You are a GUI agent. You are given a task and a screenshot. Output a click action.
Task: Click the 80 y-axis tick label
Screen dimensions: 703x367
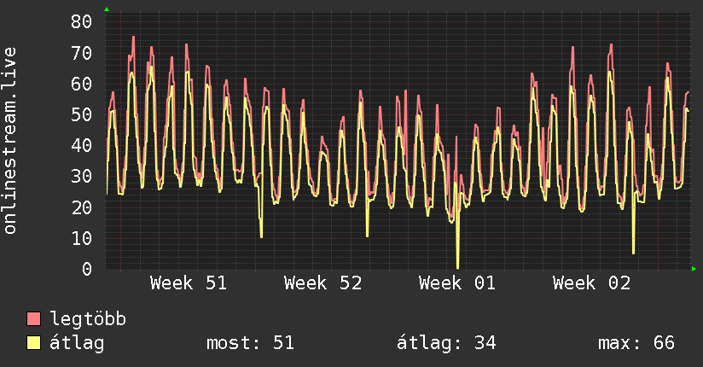point(81,21)
